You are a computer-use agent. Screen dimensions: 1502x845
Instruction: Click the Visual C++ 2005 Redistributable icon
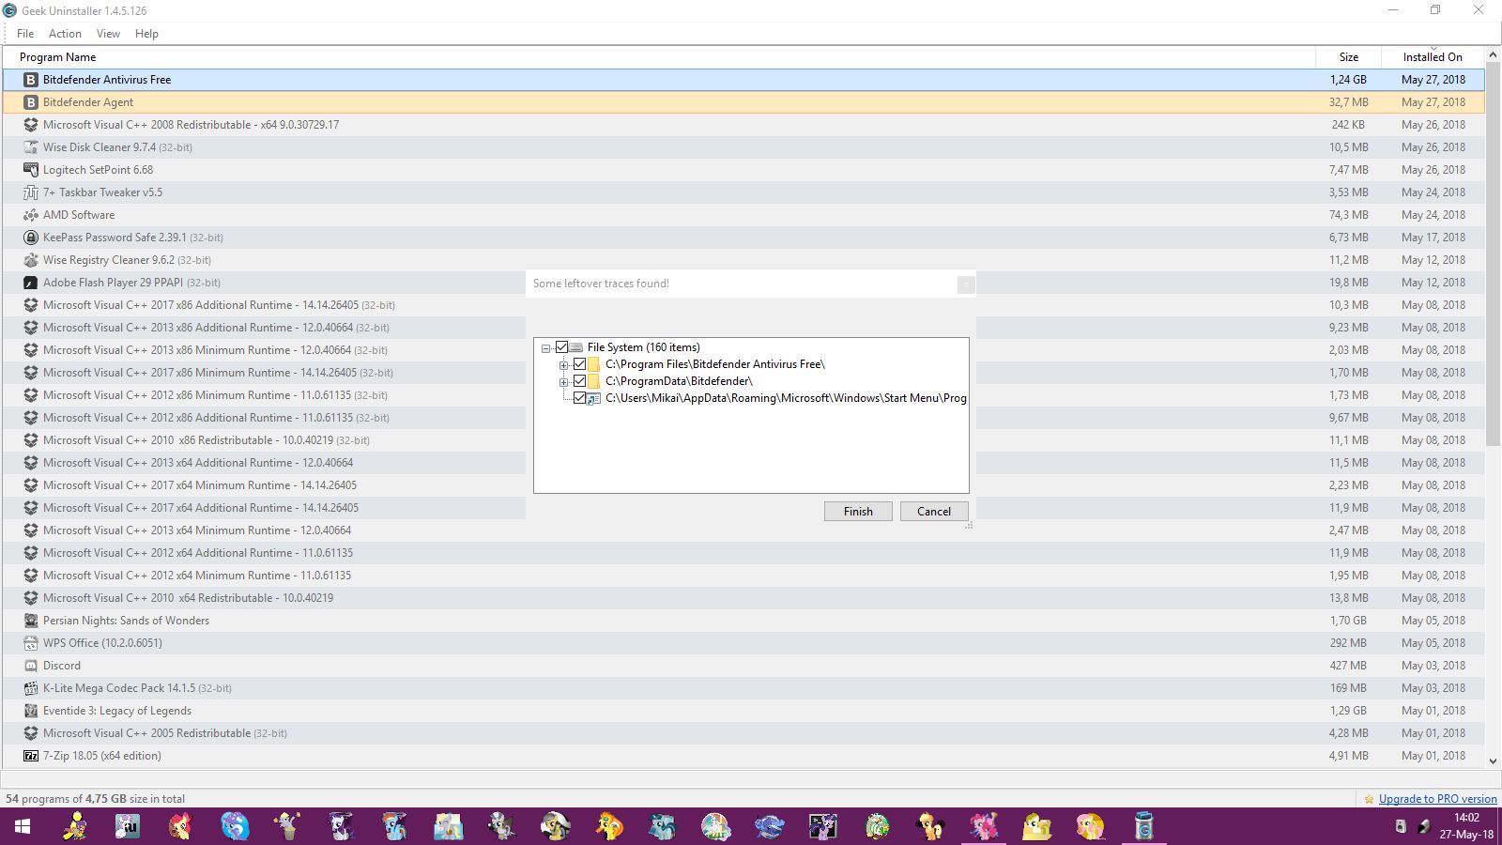pos(31,733)
